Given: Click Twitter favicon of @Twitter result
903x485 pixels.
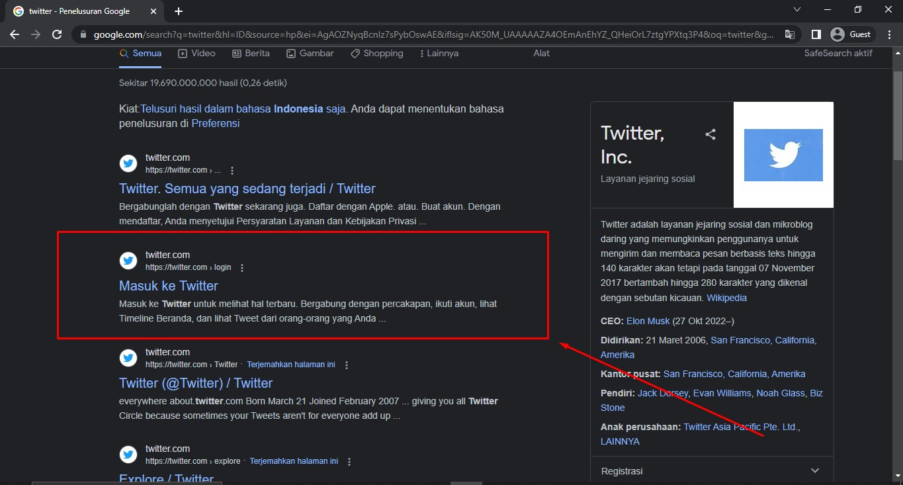Looking at the screenshot, I should [x=128, y=358].
